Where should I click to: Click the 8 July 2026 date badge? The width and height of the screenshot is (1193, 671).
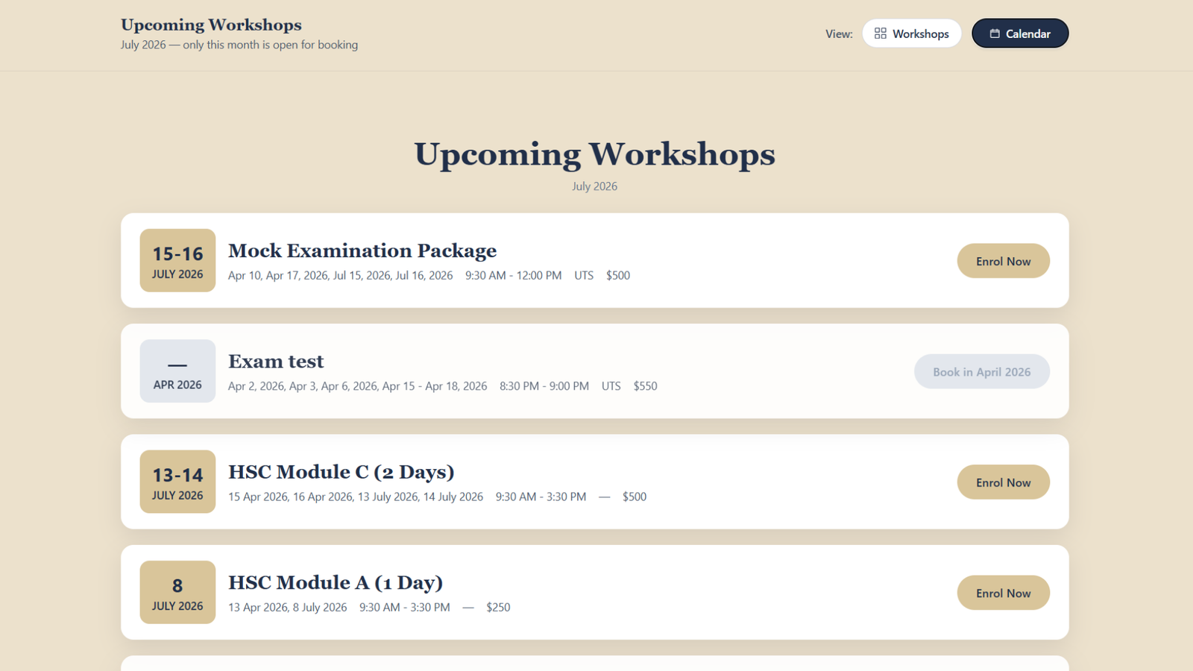click(x=177, y=593)
